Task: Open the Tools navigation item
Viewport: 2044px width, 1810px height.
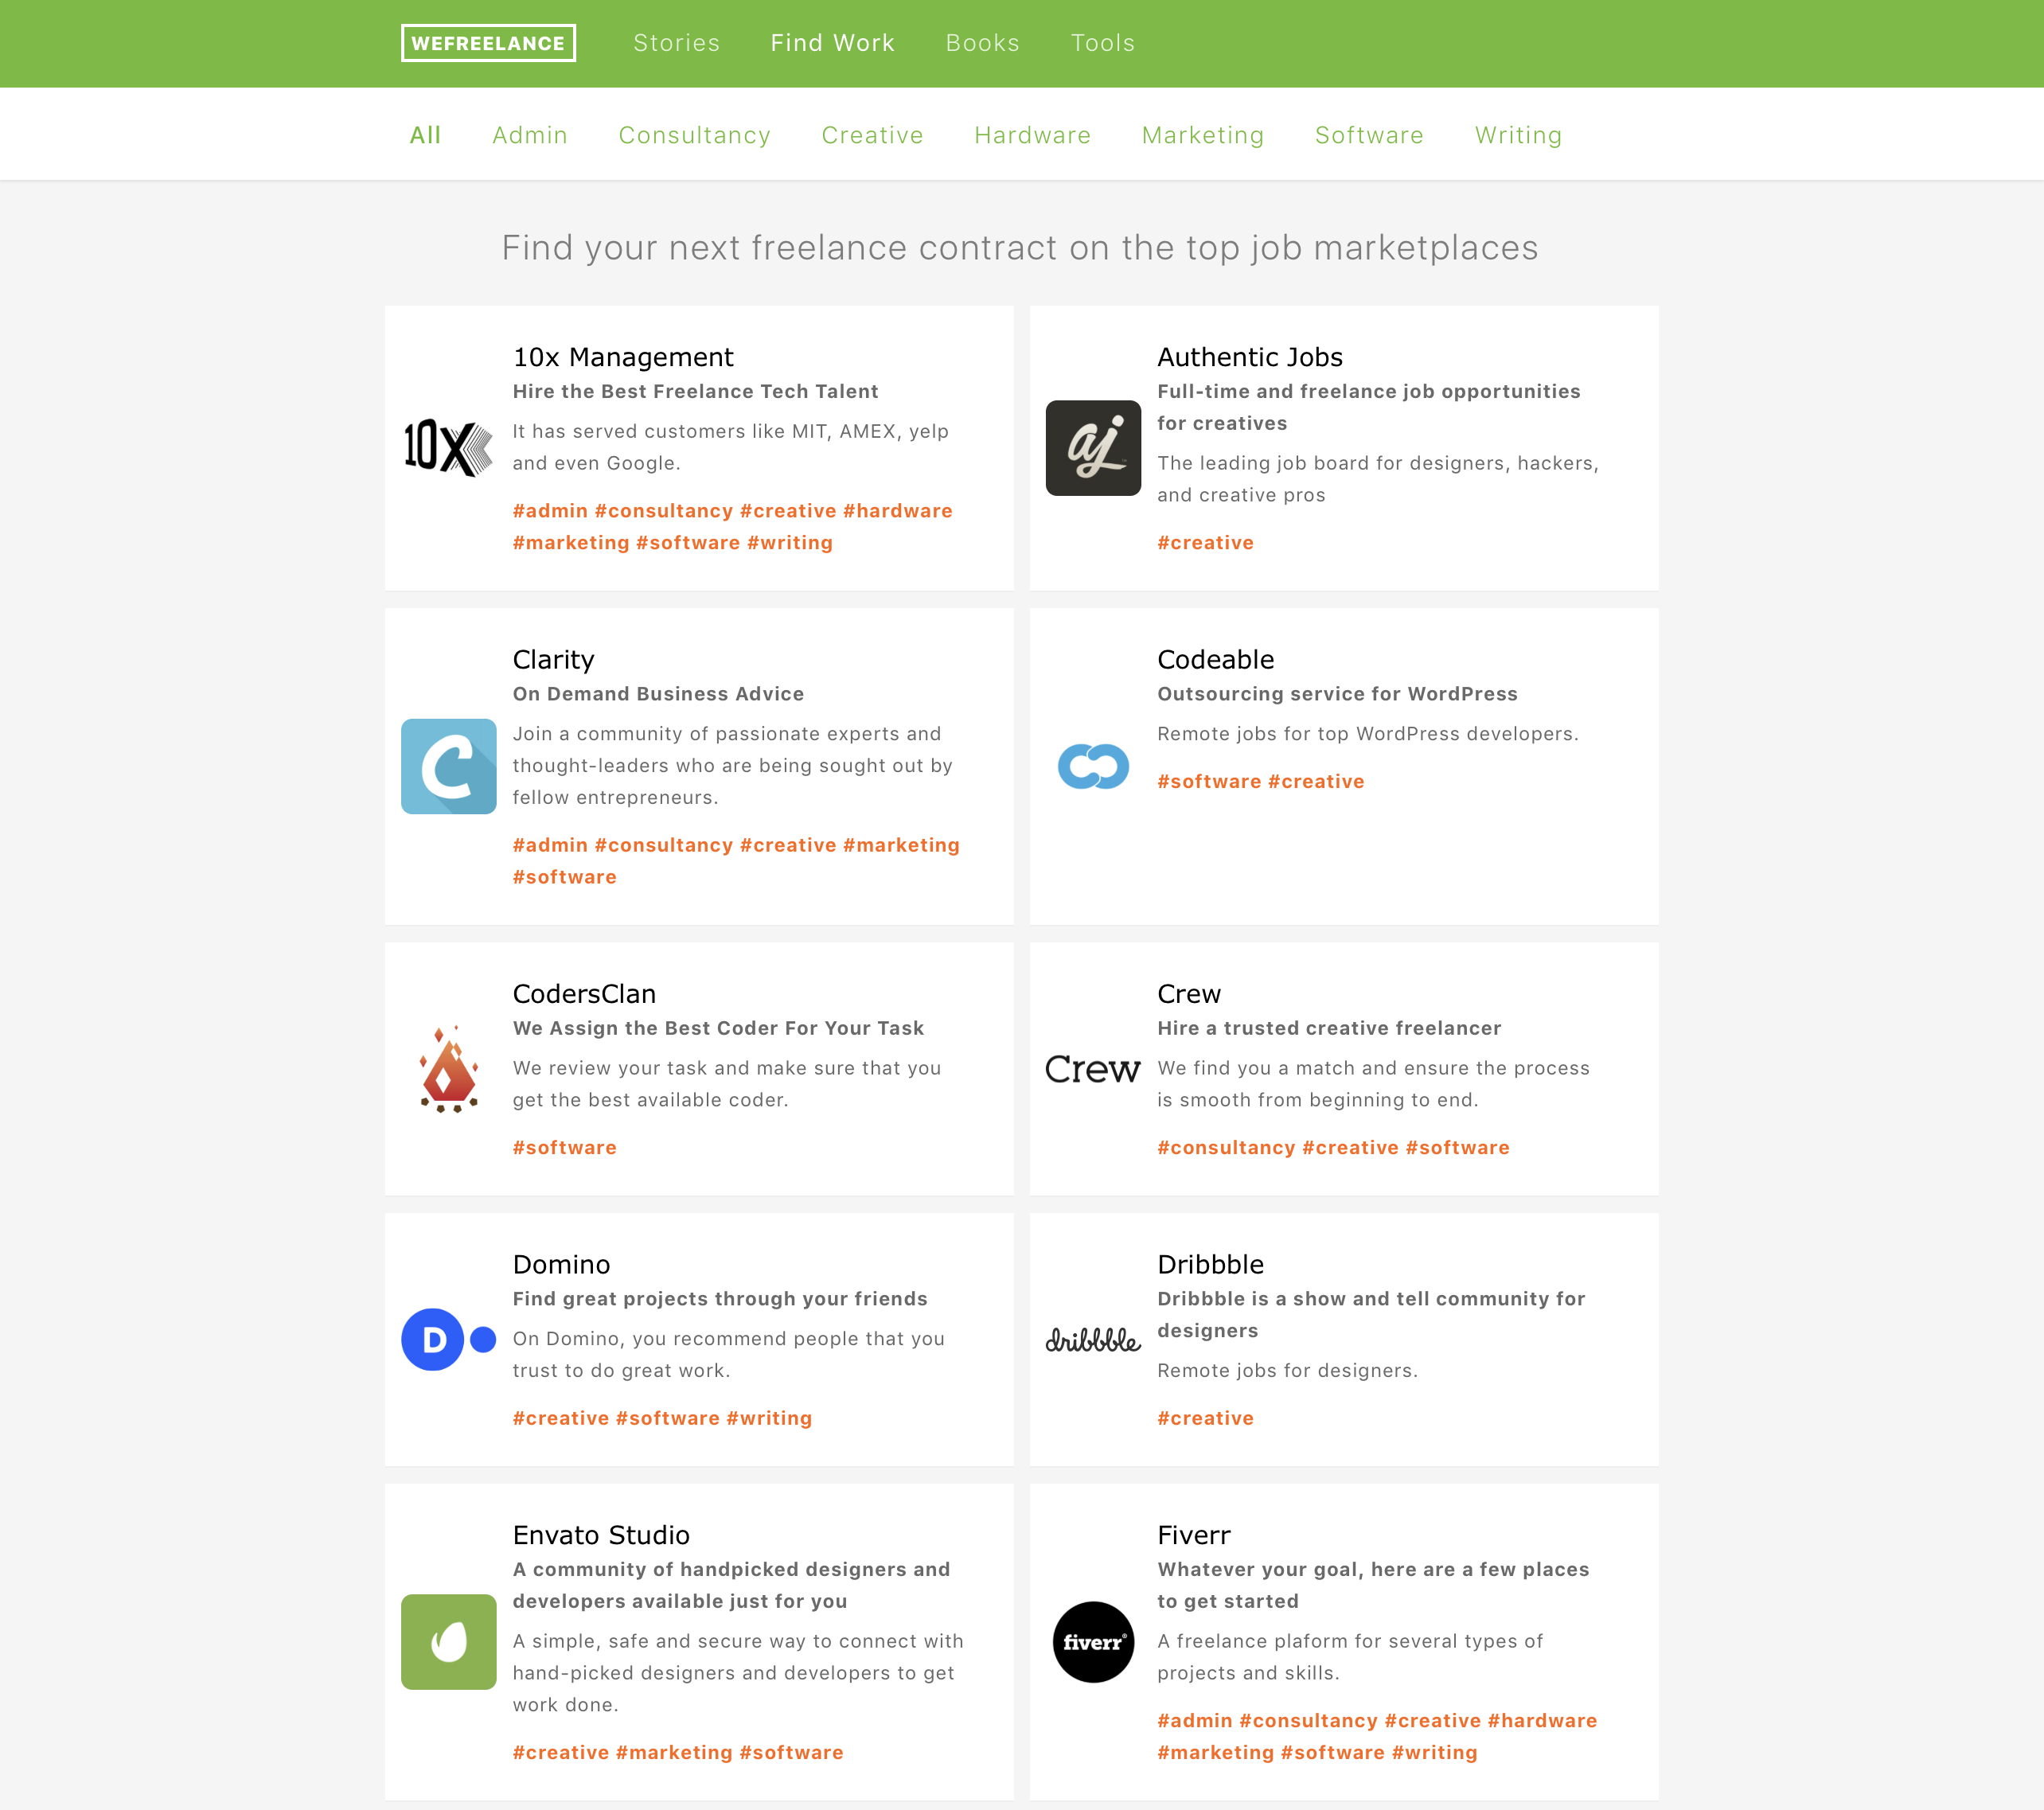Action: 1102,43
